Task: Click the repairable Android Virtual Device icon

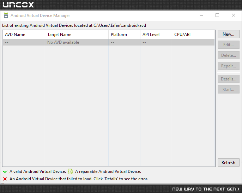Action: click(x=71, y=171)
